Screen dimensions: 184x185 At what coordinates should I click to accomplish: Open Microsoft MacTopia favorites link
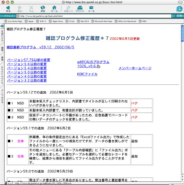(x=102, y=21)
